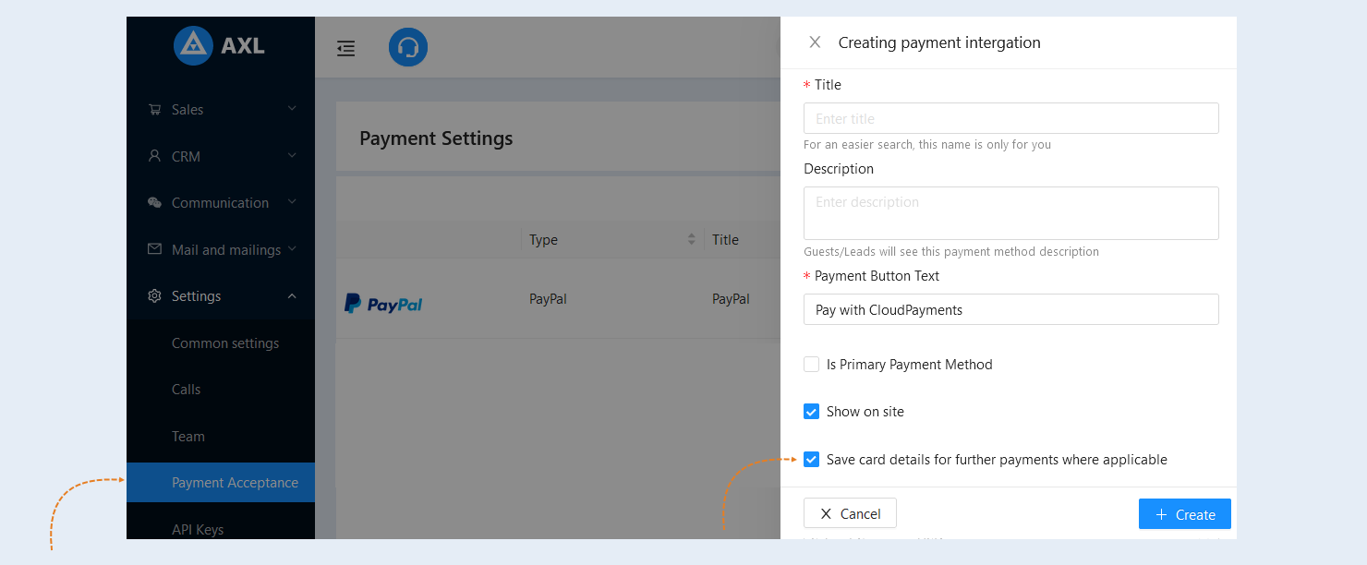Edit the Payment Button Text field
This screenshot has height=565, width=1367.
coord(1011,309)
